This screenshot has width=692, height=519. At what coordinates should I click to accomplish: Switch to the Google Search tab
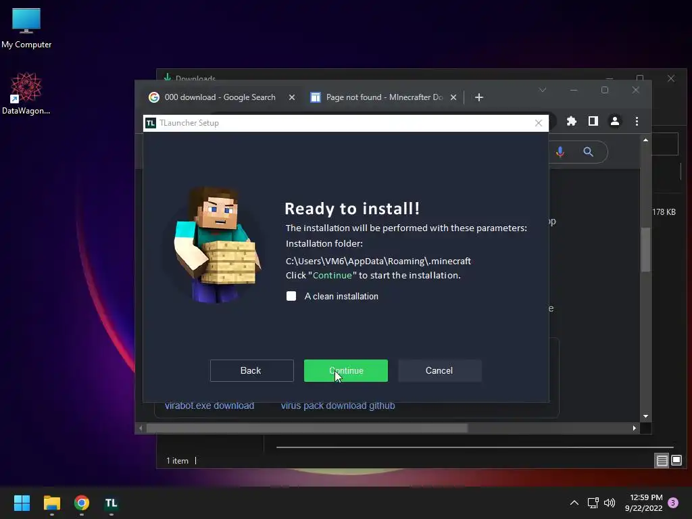(220, 97)
